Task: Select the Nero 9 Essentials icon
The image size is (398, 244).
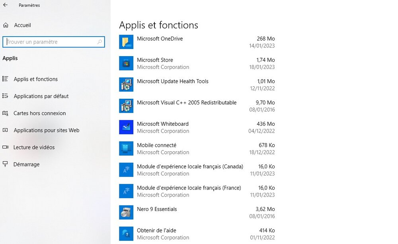Action: 126,212
